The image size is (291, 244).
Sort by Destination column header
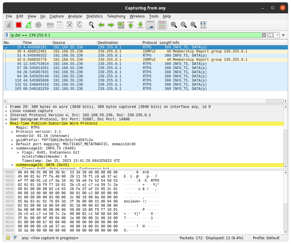119,43
